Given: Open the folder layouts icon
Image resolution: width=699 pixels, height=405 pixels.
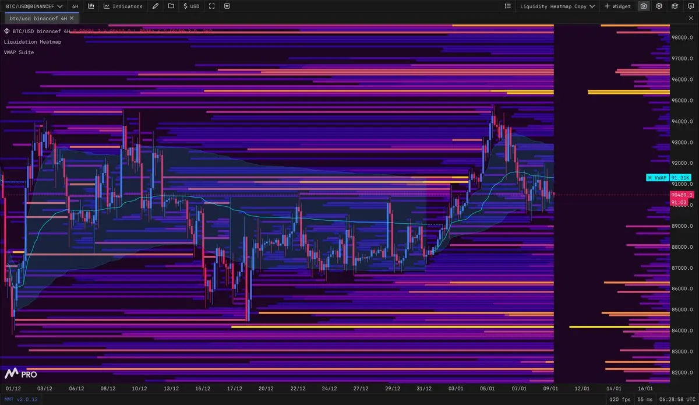Looking at the screenshot, I should pos(171,6).
